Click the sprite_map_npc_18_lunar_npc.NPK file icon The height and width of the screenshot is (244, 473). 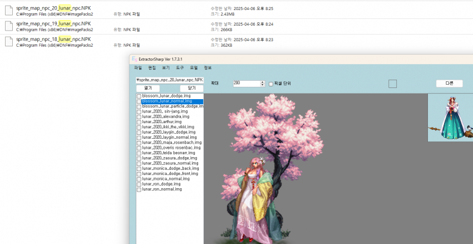[8, 42]
